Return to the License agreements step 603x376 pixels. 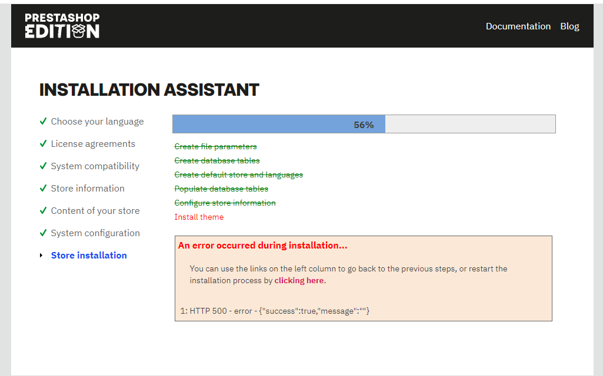pos(93,144)
